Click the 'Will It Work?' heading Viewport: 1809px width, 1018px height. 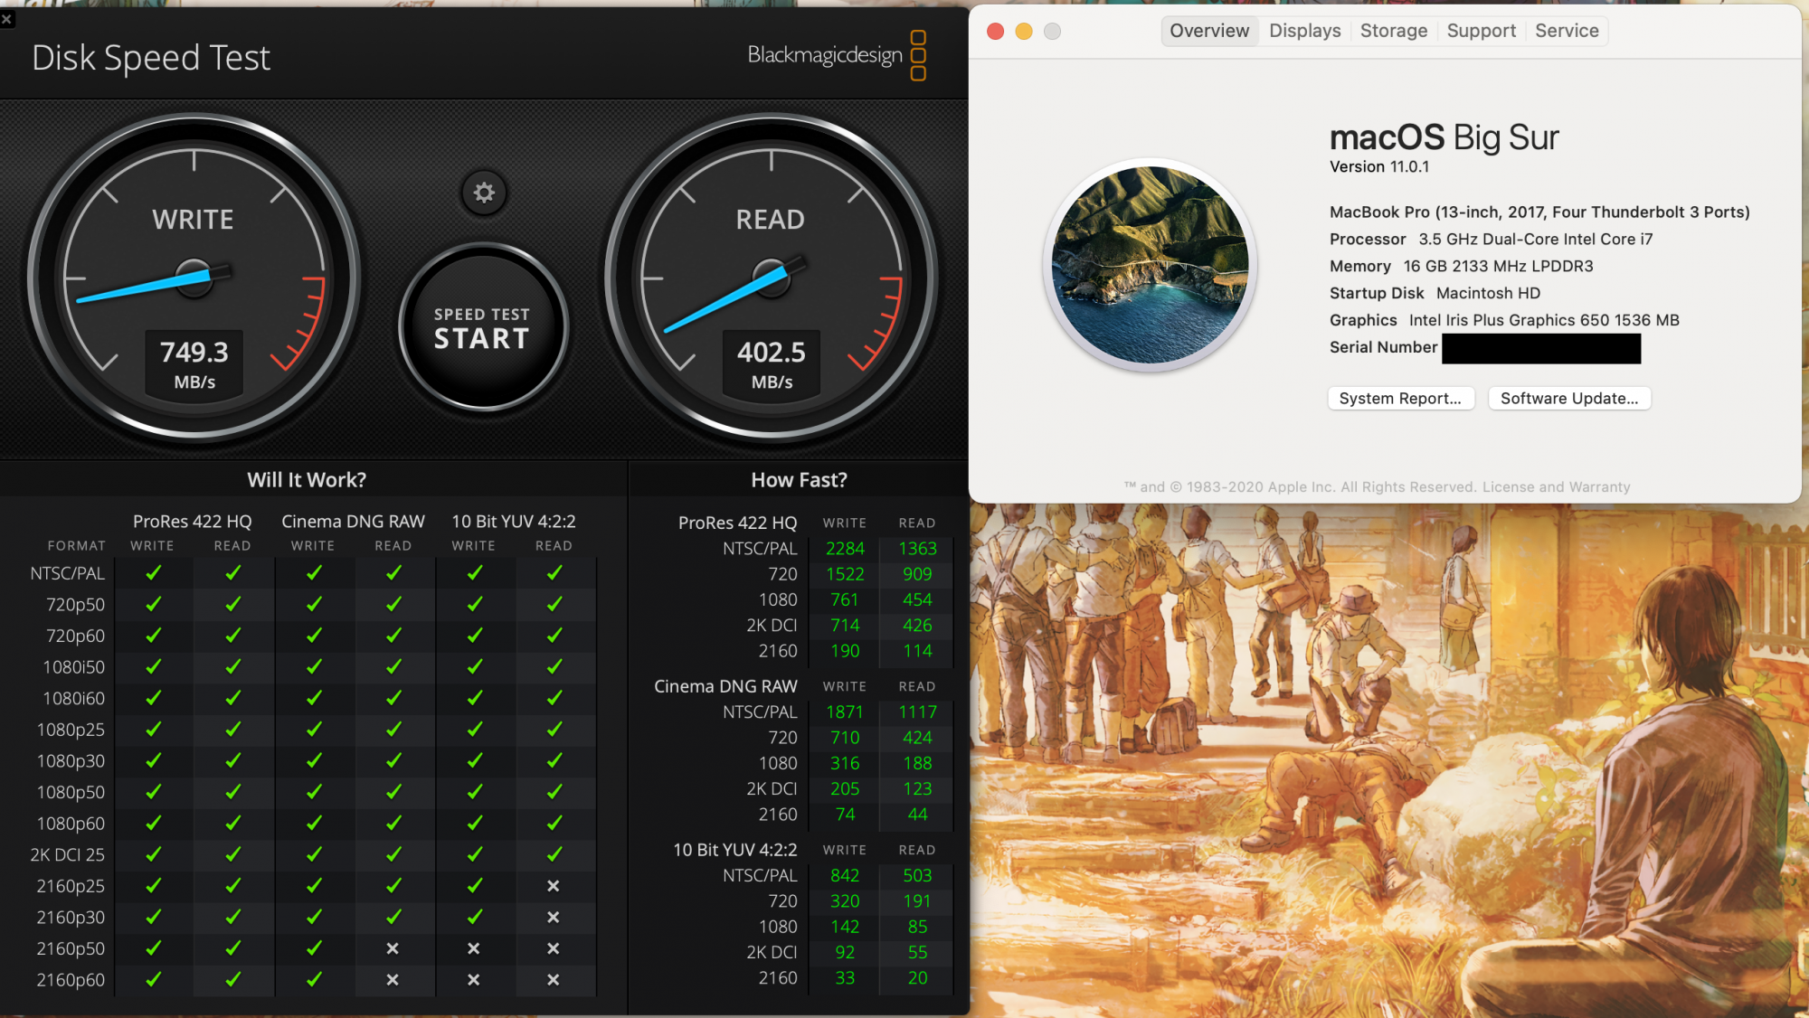tap(307, 480)
